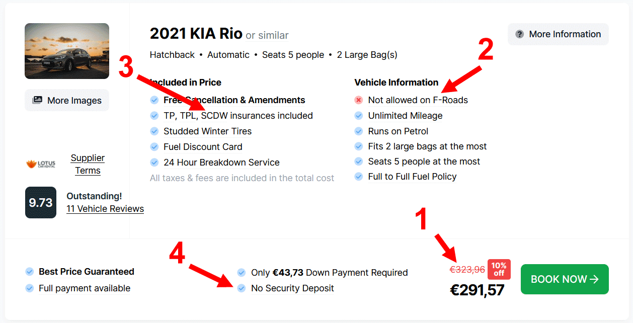
Task: Click the red X icon beside F-Roads
Action: pos(359,100)
